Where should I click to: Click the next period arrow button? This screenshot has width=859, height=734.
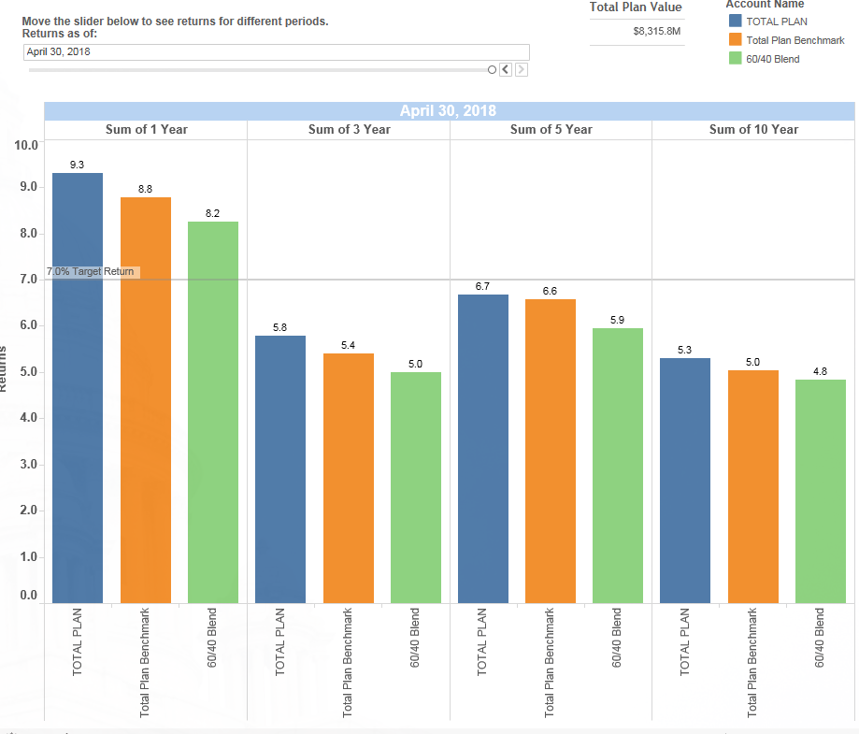tap(522, 69)
